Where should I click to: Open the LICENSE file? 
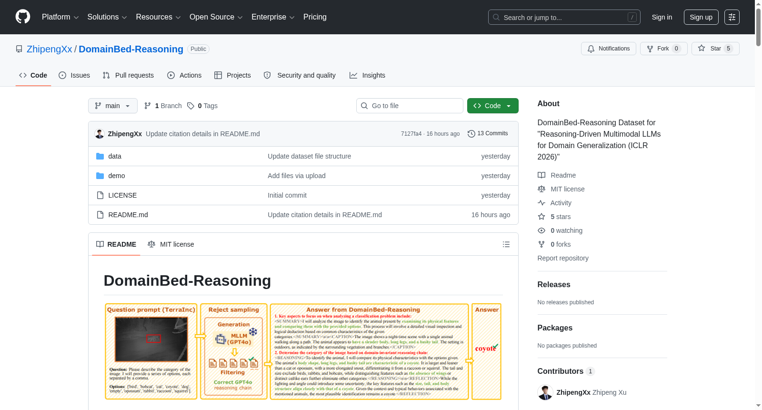pyautogui.click(x=122, y=195)
